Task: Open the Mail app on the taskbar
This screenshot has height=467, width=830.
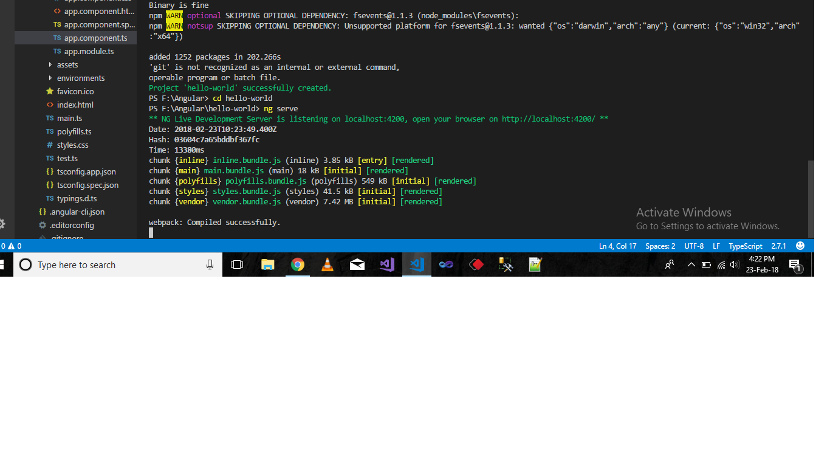Action: coord(357,265)
